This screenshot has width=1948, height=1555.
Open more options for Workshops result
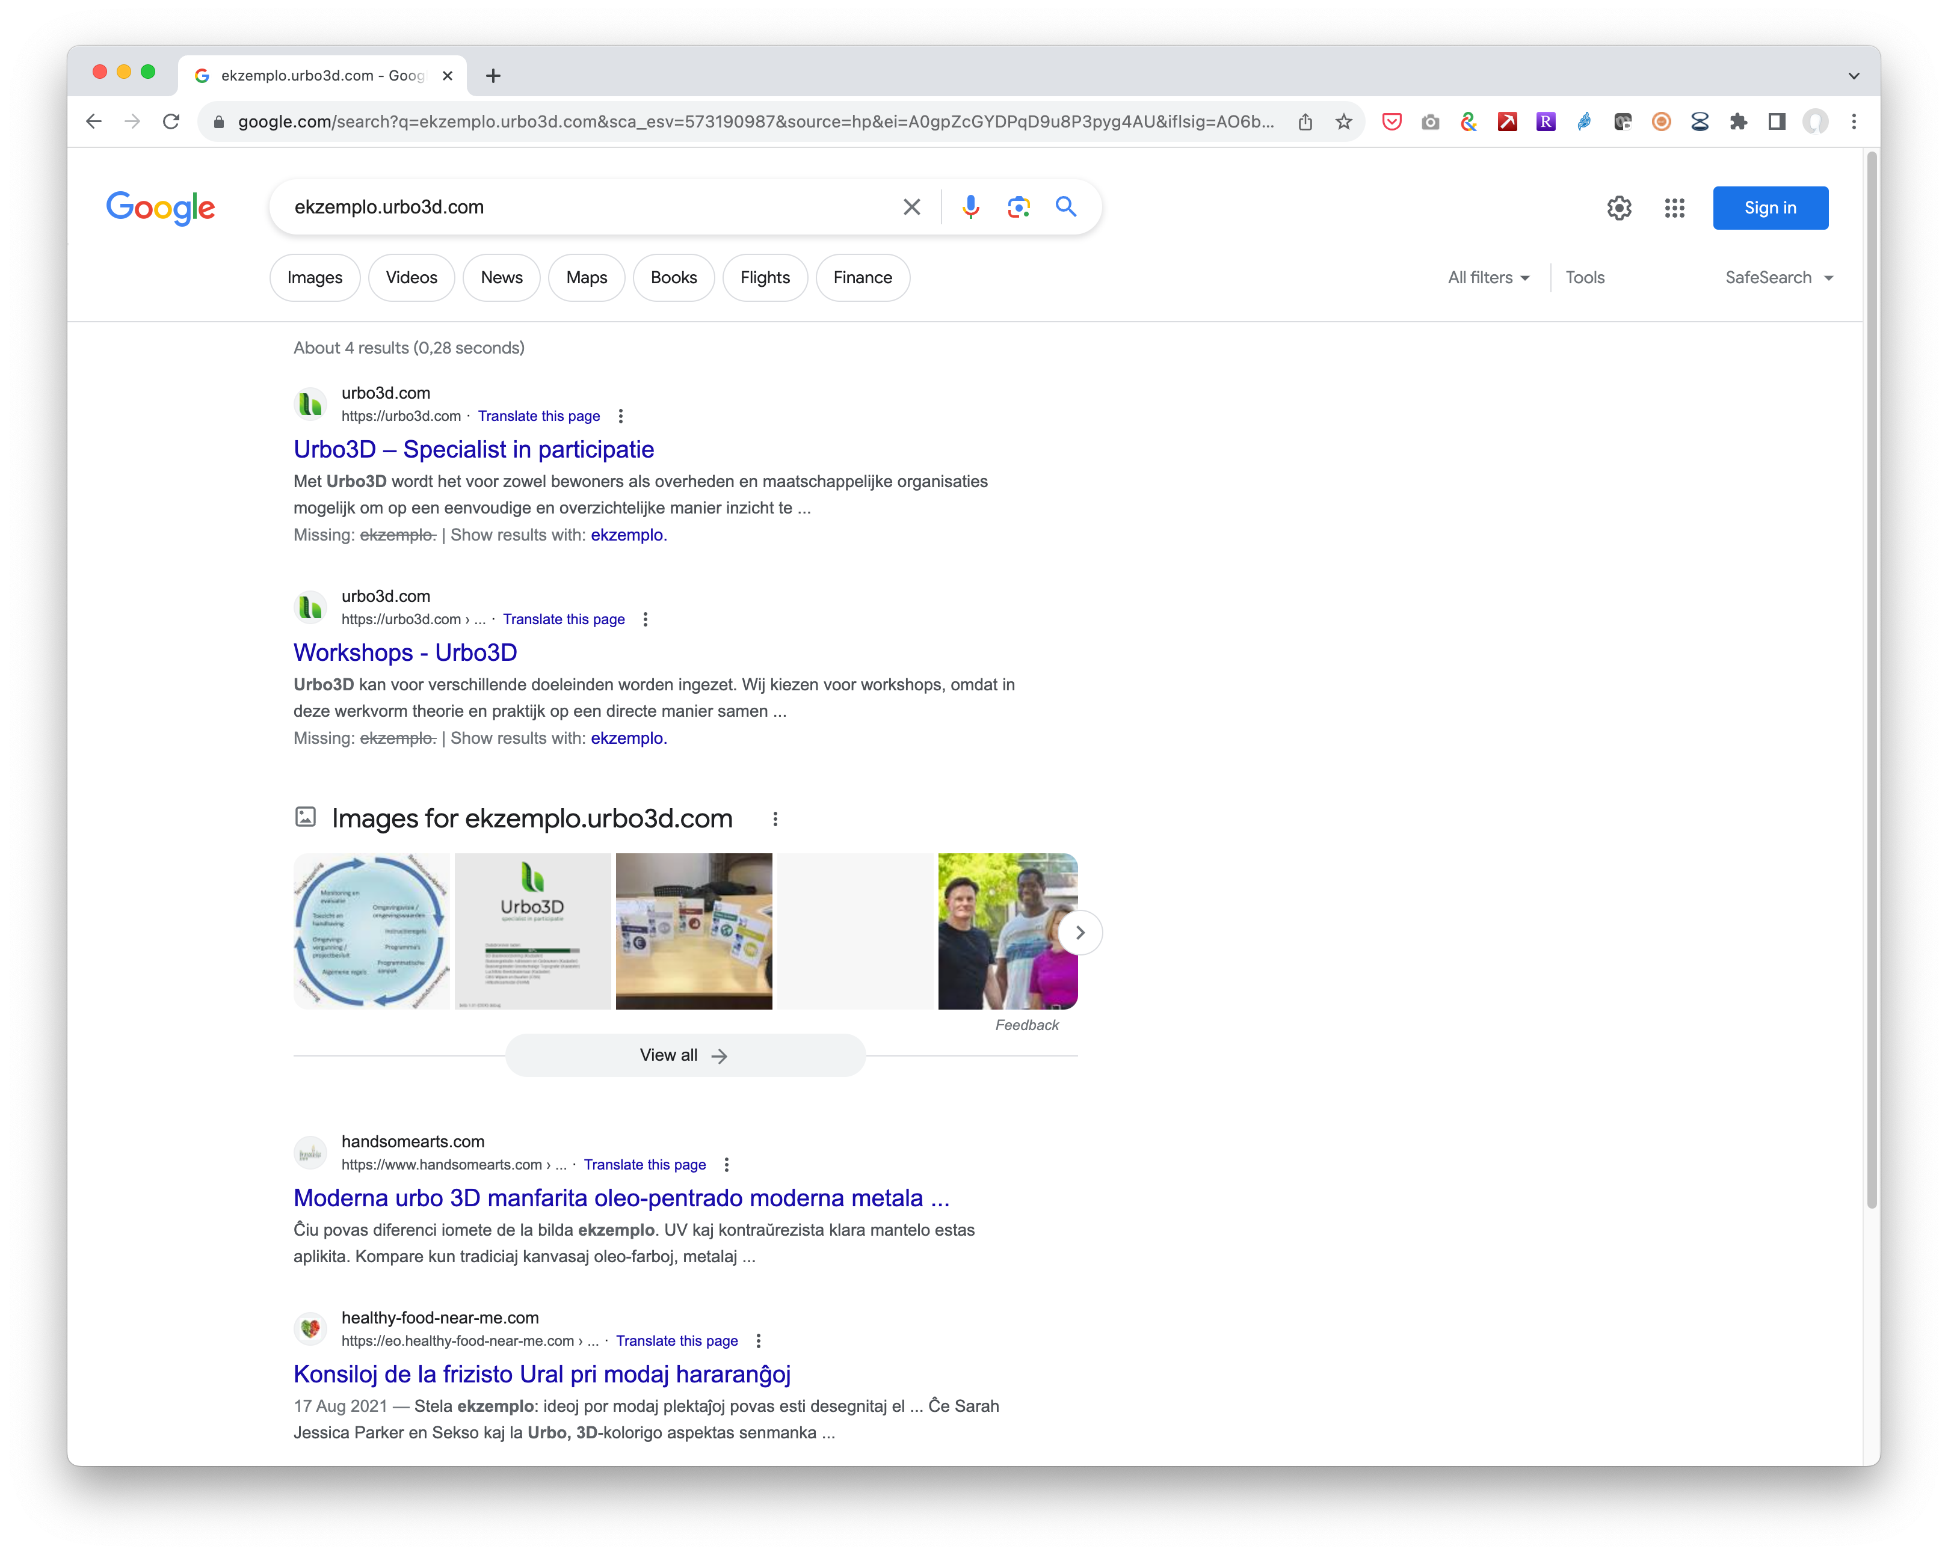(645, 619)
